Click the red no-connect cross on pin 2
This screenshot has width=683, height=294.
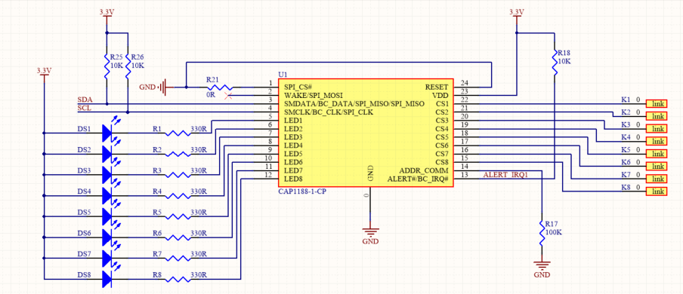pos(227,95)
